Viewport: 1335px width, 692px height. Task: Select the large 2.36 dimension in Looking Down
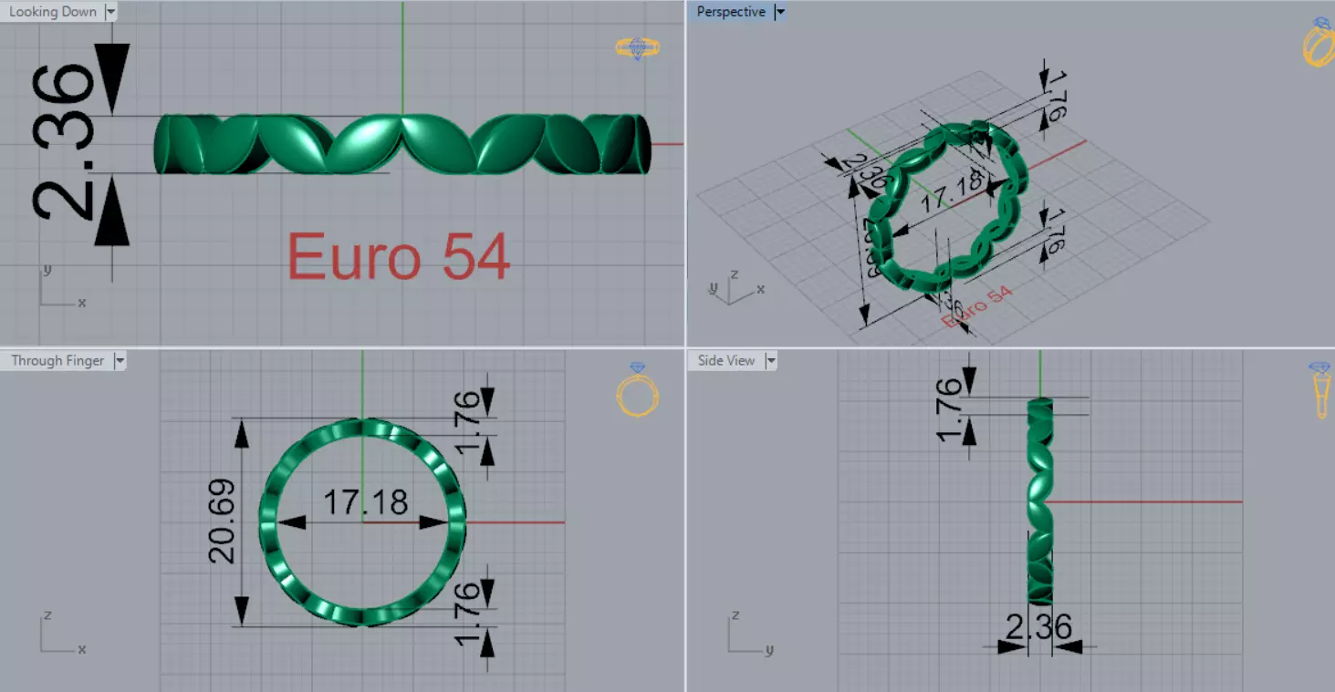click(64, 143)
